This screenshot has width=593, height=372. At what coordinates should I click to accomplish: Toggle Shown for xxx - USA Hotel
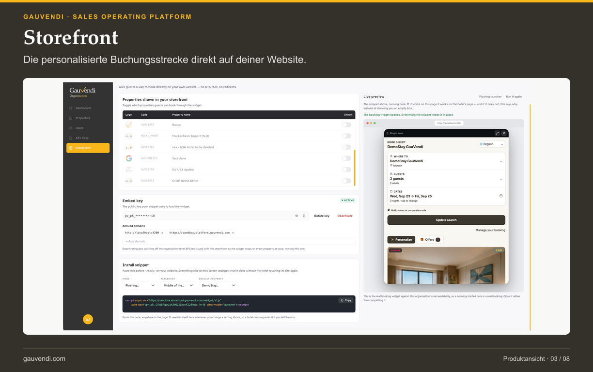pos(346,147)
